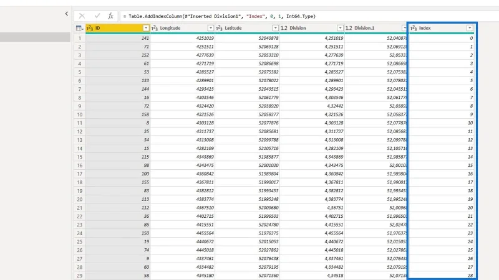Click Index cell with value 28
Viewport: 499px width, 280px height.
[x=442, y=276]
